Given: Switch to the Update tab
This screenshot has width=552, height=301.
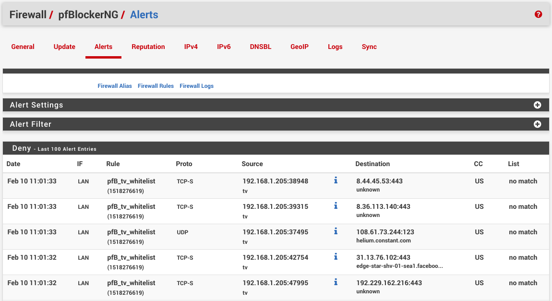Looking at the screenshot, I should point(64,47).
